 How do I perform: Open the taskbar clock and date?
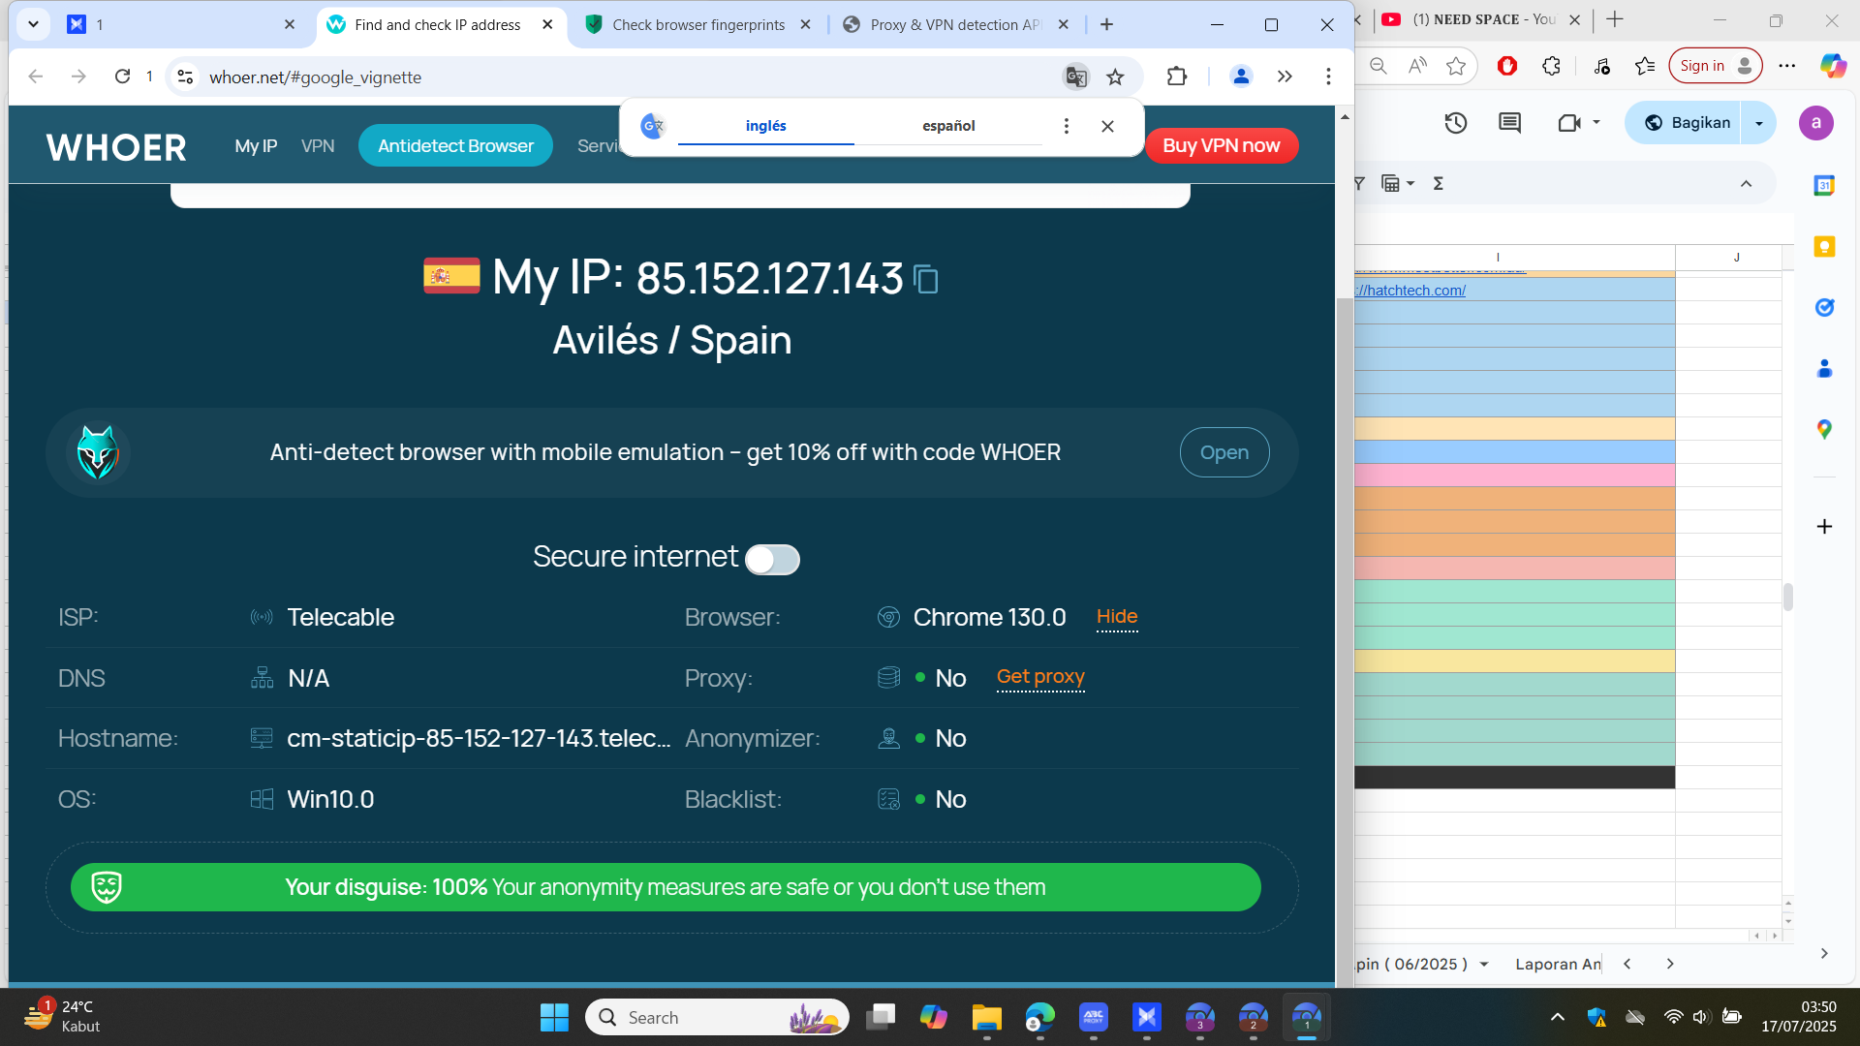click(1799, 1017)
